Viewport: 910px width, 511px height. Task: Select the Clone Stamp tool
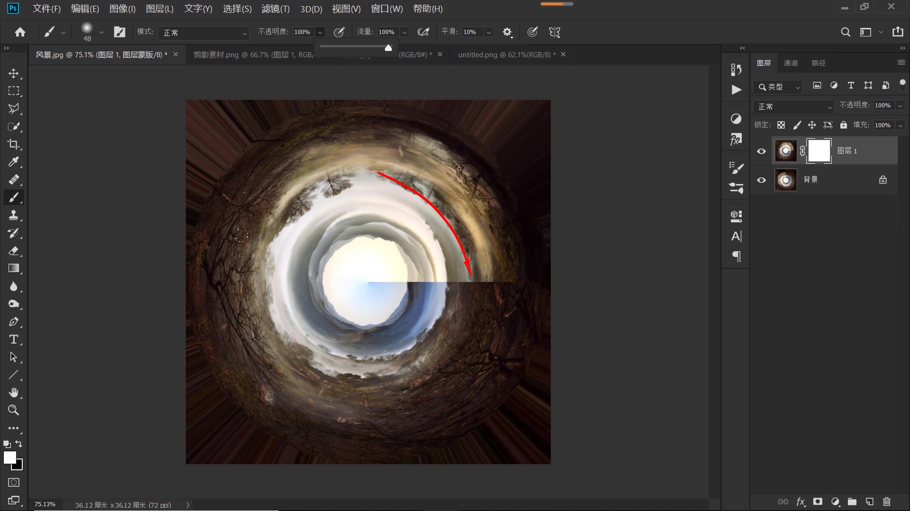click(14, 215)
